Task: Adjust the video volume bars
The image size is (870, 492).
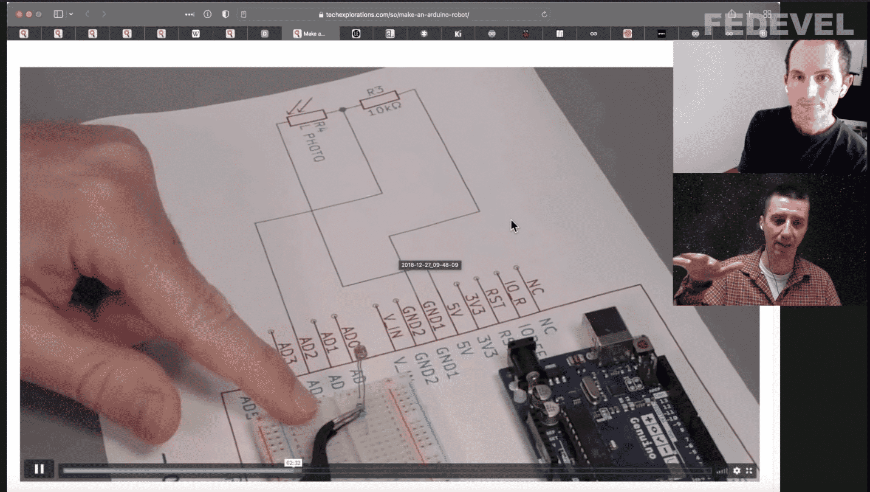Action: tap(721, 471)
